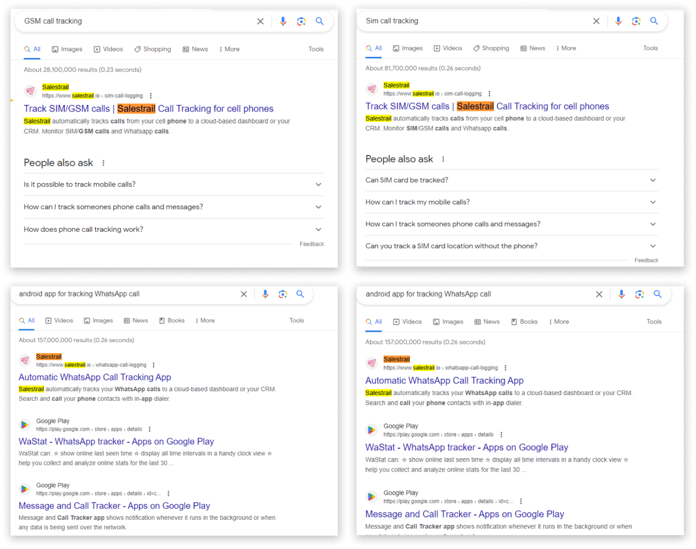The width and height of the screenshot is (696, 549).
Task: Open People also ask options in Sim panel
Action: point(443,159)
